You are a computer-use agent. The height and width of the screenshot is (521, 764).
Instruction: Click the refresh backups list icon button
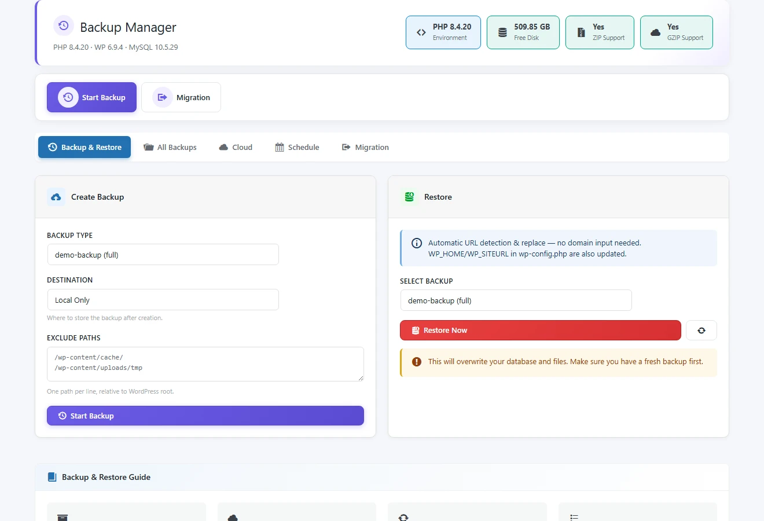point(701,331)
